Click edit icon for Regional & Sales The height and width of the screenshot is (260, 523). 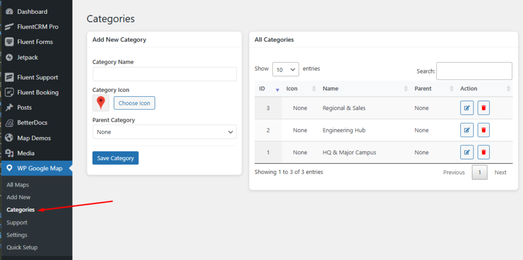point(467,108)
